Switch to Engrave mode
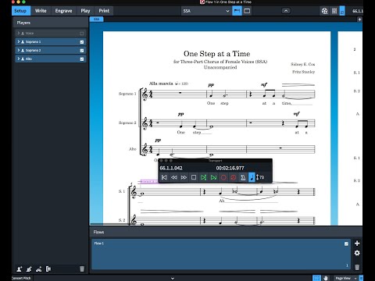The width and height of the screenshot is (375, 281). pos(63,11)
